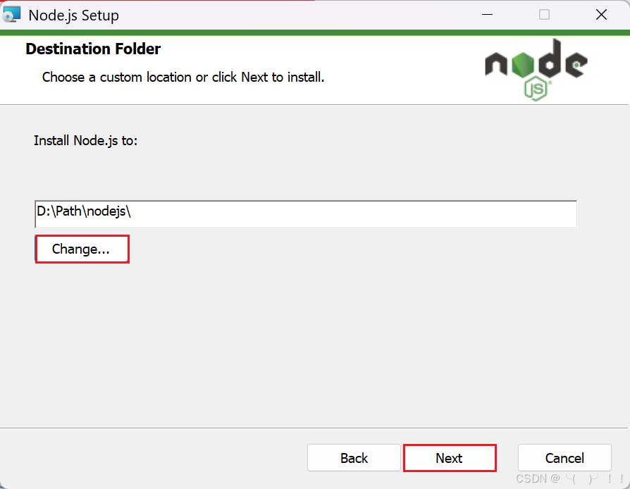Minimize the Node.js Setup window
This screenshot has height=489, width=630.
point(488,15)
